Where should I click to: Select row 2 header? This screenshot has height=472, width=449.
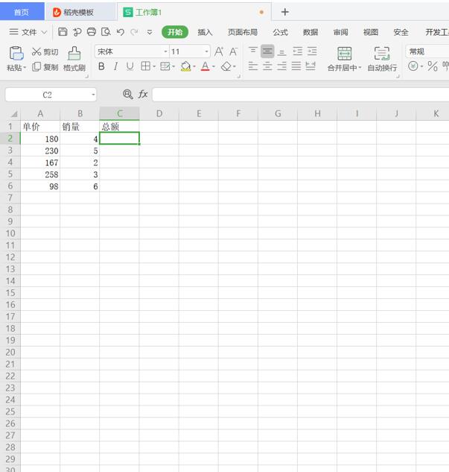(x=10, y=139)
